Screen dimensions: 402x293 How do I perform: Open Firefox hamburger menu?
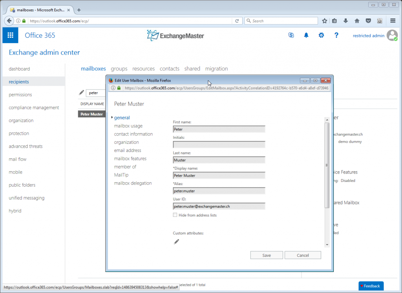click(393, 21)
